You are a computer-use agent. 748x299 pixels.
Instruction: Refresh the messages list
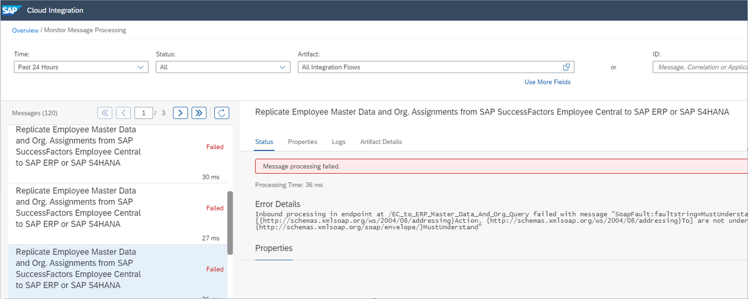point(222,113)
